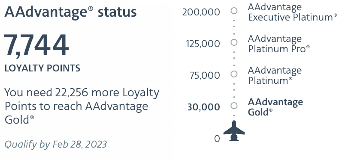Click the AAdvantage Executive Platinum label

click(292, 12)
